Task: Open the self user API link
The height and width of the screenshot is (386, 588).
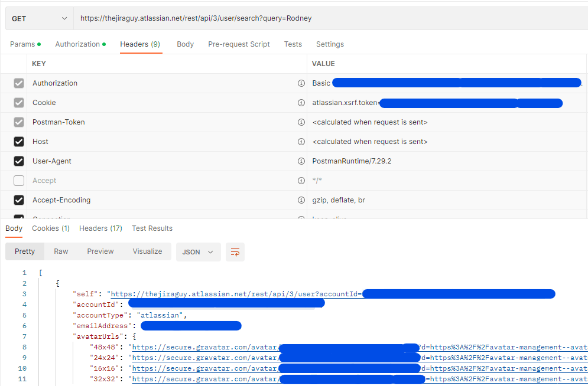Action: [236, 294]
